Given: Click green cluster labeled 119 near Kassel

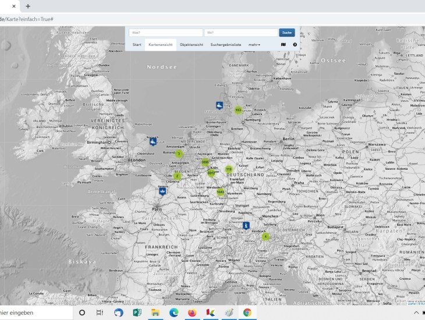Looking at the screenshot, I should 228,169.
